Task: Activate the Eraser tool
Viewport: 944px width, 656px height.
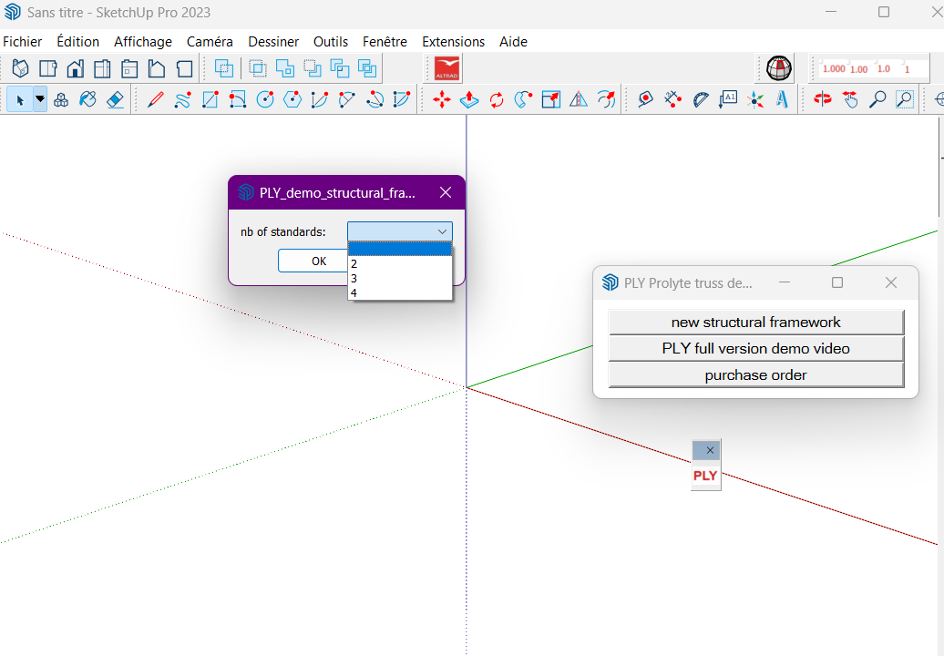Action: (115, 99)
